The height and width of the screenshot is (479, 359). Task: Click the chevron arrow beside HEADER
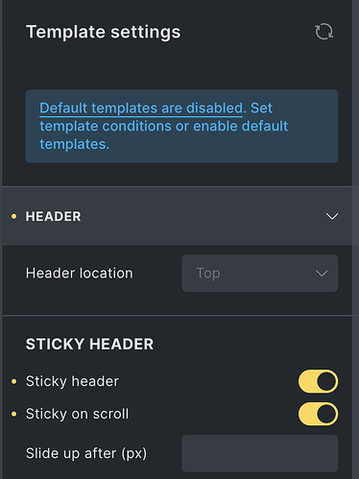(x=332, y=216)
